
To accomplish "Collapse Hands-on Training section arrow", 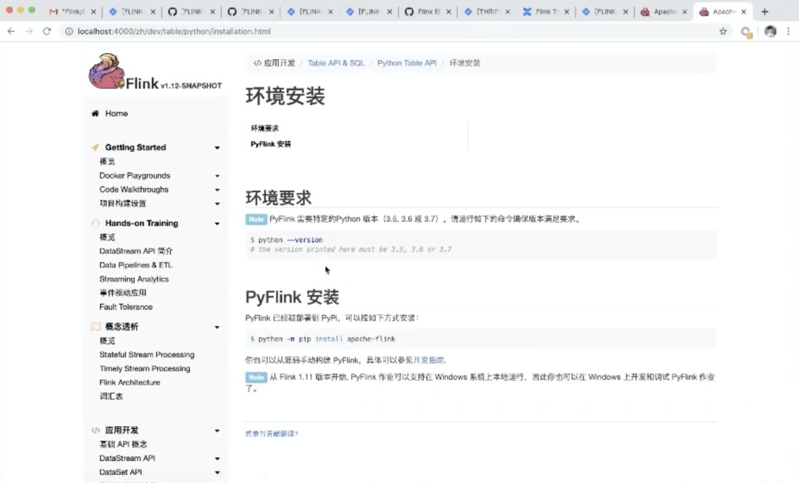I will 217,223.
